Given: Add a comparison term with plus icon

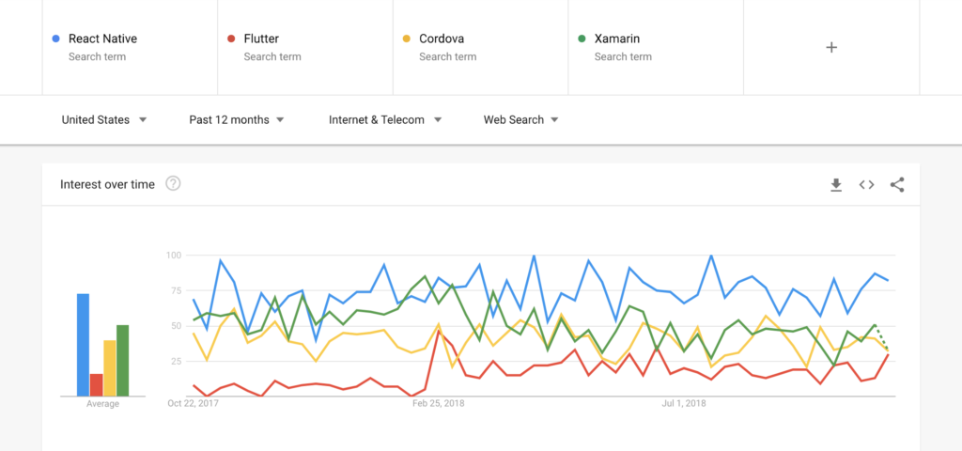Looking at the screenshot, I should [831, 47].
